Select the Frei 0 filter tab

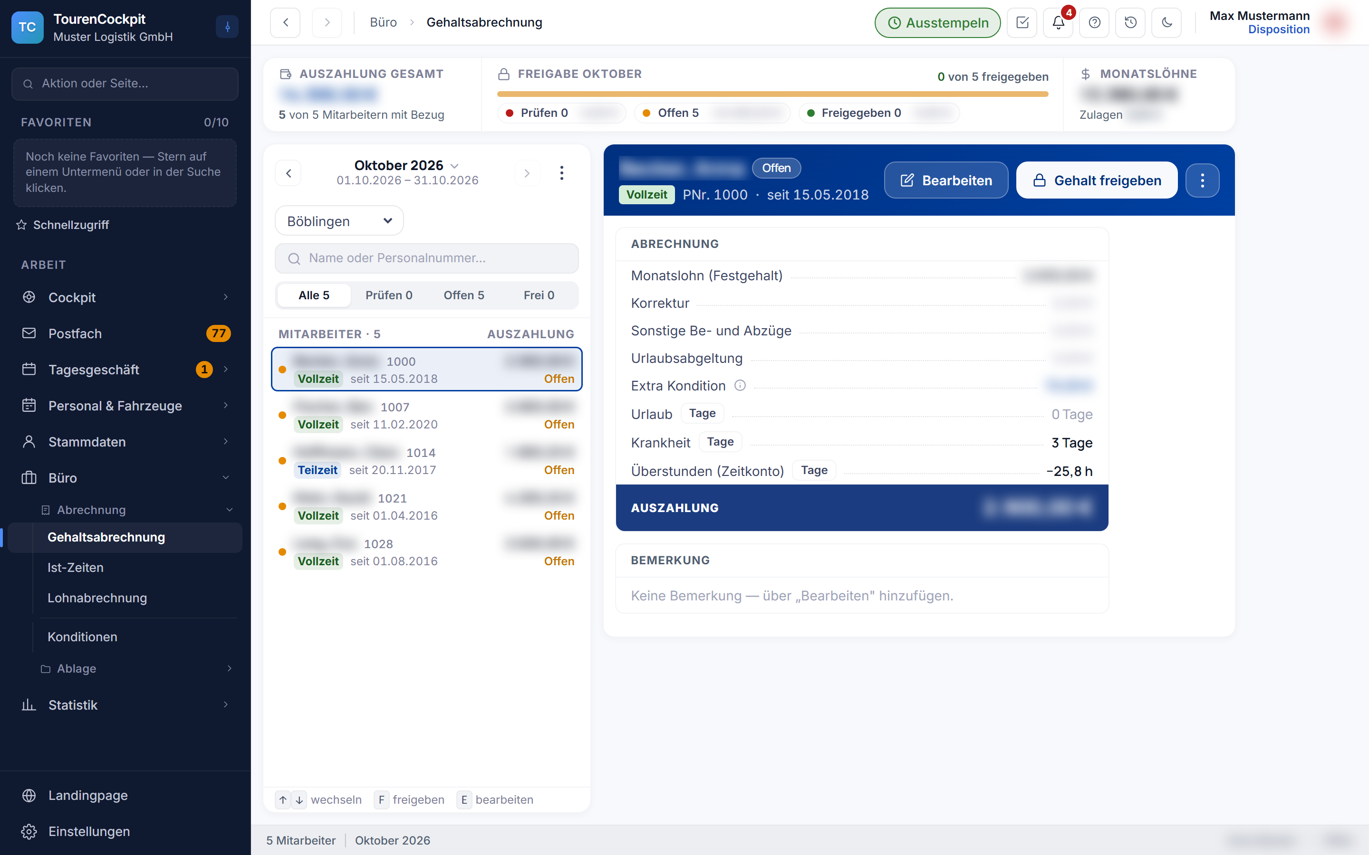[539, 295]
